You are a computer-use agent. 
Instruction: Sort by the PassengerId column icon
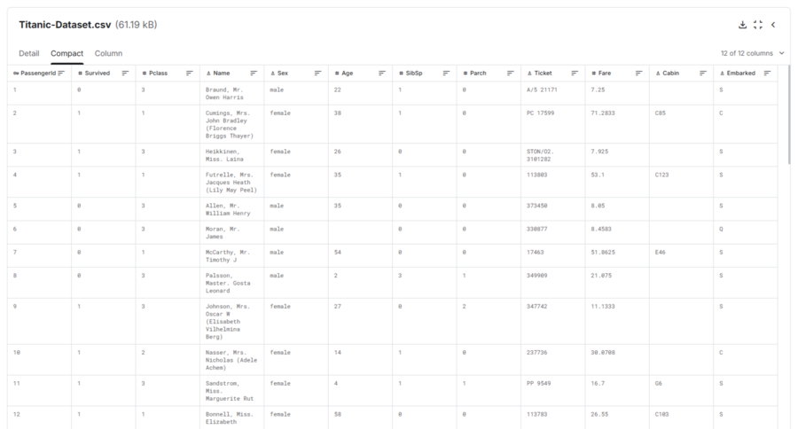click(x=61, y=74)
